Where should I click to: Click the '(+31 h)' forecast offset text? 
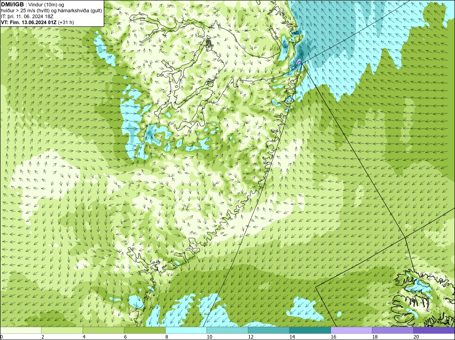66,22
